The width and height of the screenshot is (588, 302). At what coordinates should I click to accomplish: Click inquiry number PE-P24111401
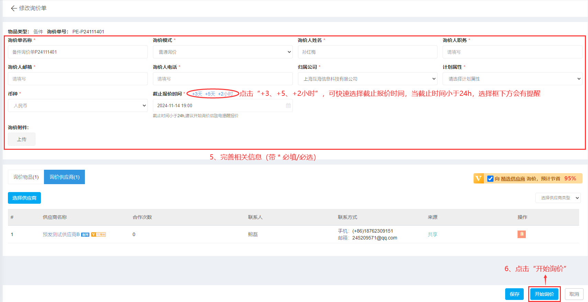(x=88, y=32)
